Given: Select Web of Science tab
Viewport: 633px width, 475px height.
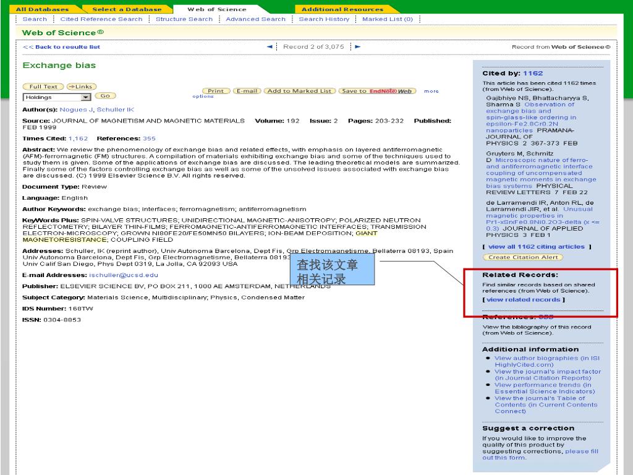Looking at the screenshot, I should [217, 9].
